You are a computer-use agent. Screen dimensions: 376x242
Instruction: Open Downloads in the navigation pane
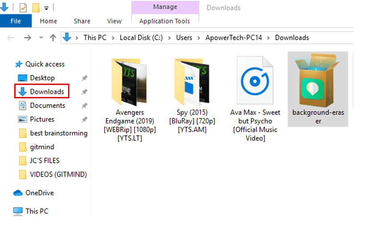coord(47,92)
